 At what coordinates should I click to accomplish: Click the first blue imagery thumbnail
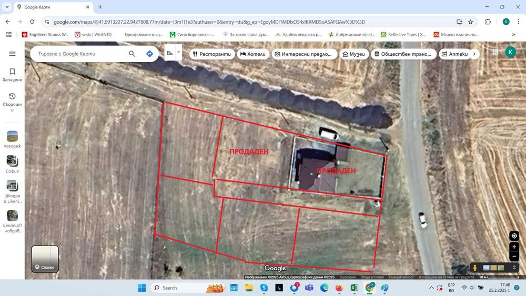(486, 268)
